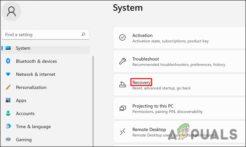
Task: Select System in the sidebar
Action: point(23,48)
